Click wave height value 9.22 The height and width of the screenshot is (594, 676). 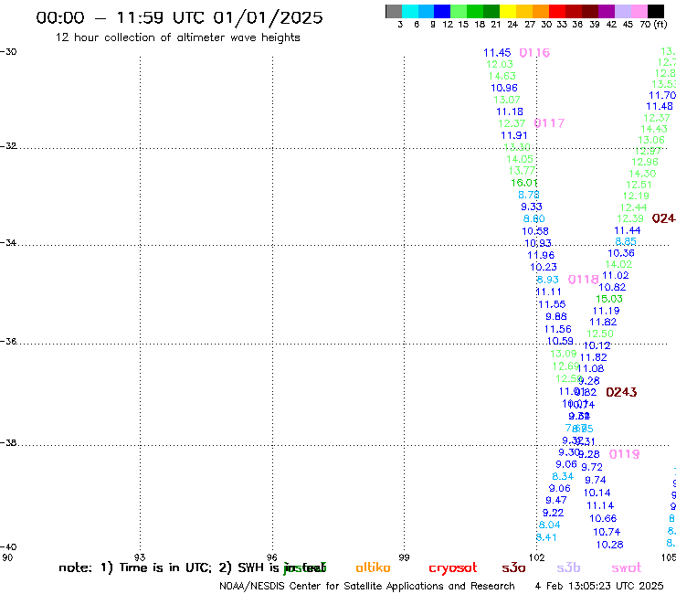(x=553, y=513)
